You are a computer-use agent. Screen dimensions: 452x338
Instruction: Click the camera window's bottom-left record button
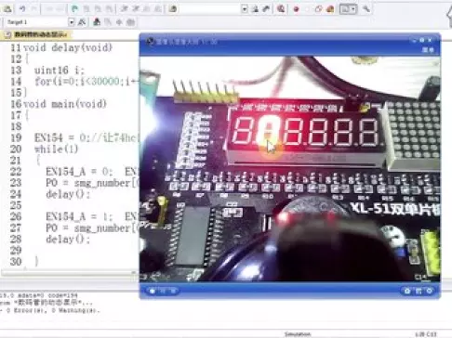pyautogui.click(x=153, y=291)
